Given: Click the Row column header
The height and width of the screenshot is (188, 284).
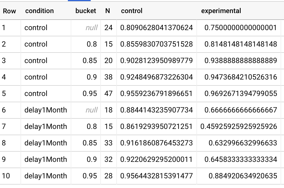Looking at the screenshot, I should 9,11.
